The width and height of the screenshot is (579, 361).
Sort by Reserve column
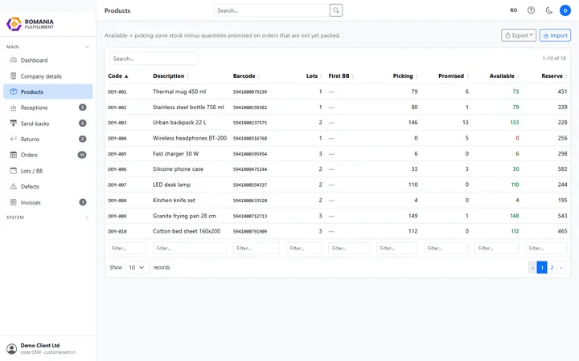point(554,76)
